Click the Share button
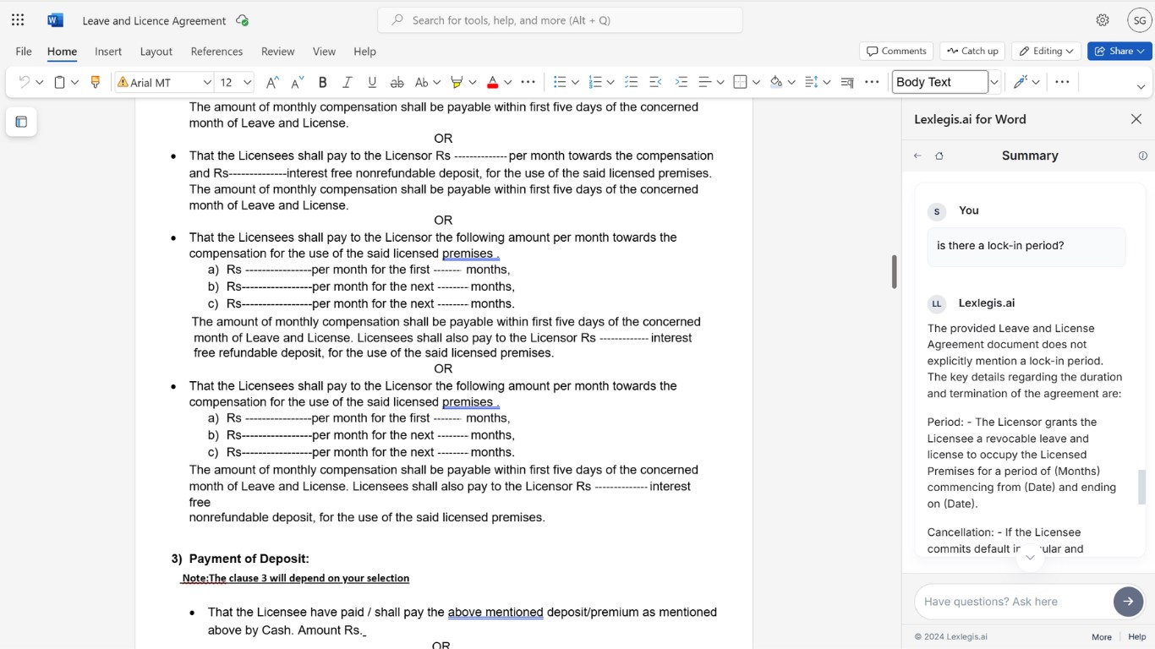 1119,51
